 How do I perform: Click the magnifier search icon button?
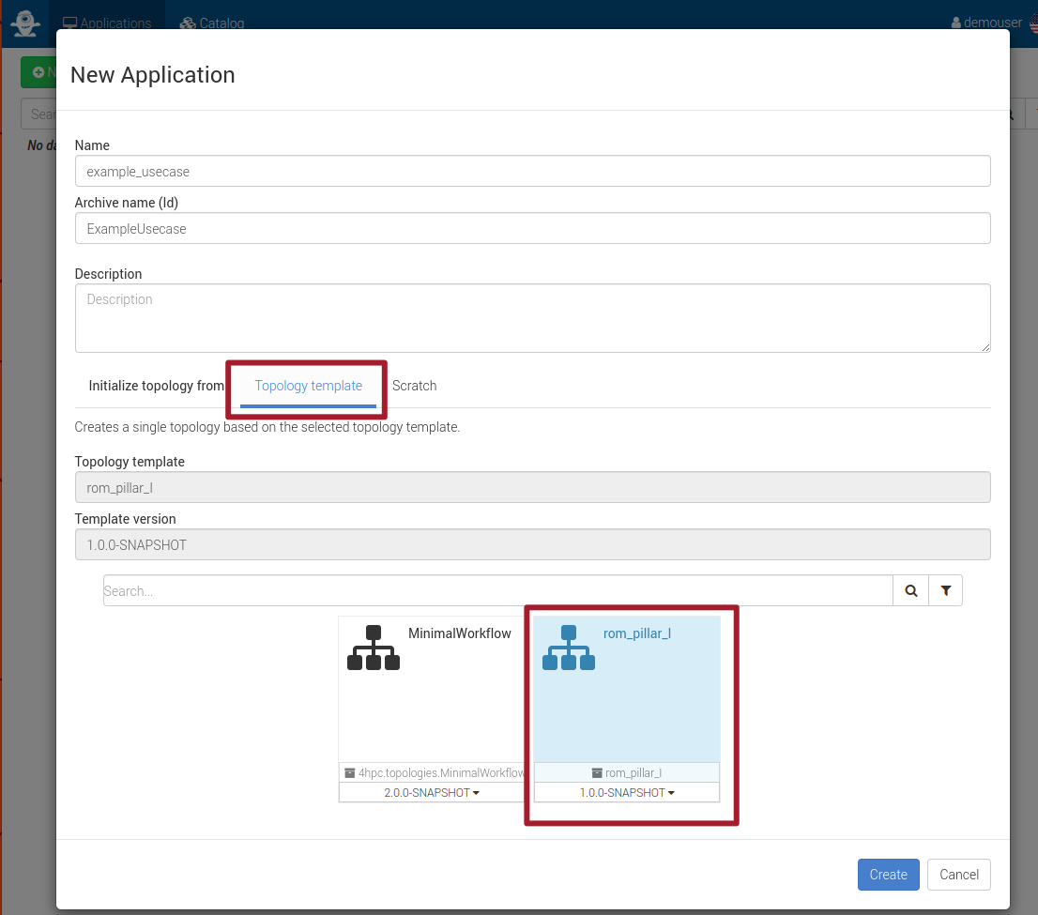click(x=911, y=590)
